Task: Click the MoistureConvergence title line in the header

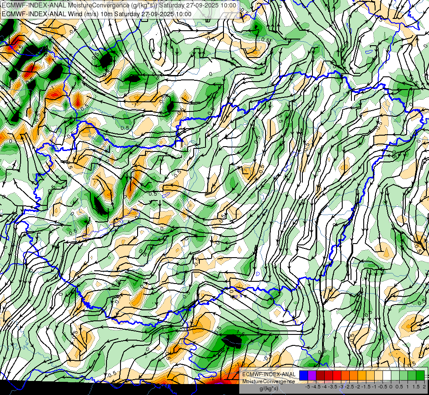Action: [x=119, y=5]
